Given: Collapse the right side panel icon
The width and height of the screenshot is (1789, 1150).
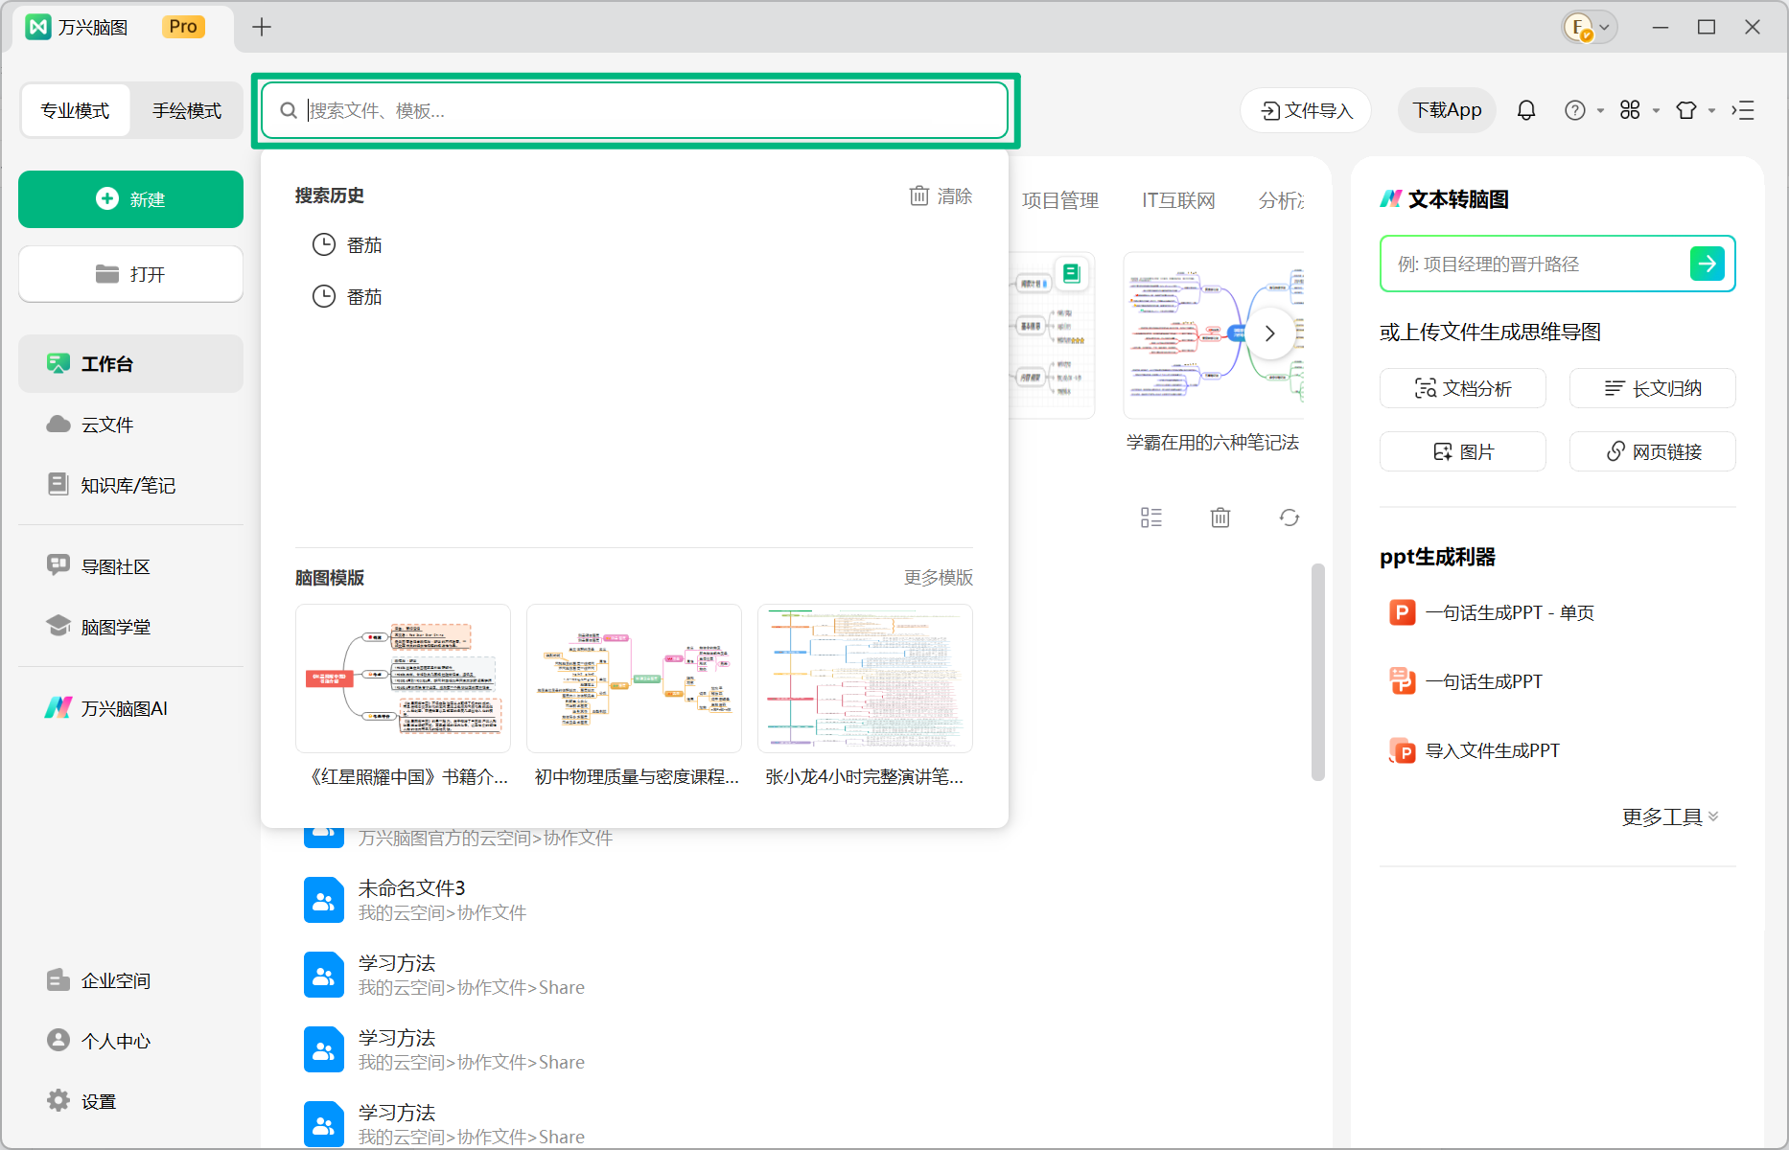Looking at the screenshot, I should pyautogui.click(x=1743, y=110).
